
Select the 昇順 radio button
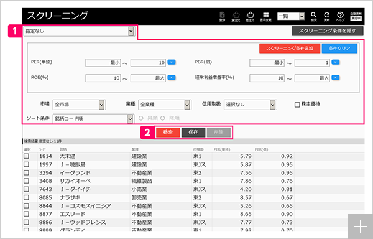(x=141, y=118)
